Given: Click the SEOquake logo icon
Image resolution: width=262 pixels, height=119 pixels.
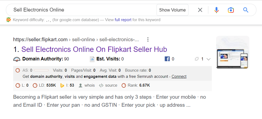Looking at the screenshot, I should (x=8, y=20).
